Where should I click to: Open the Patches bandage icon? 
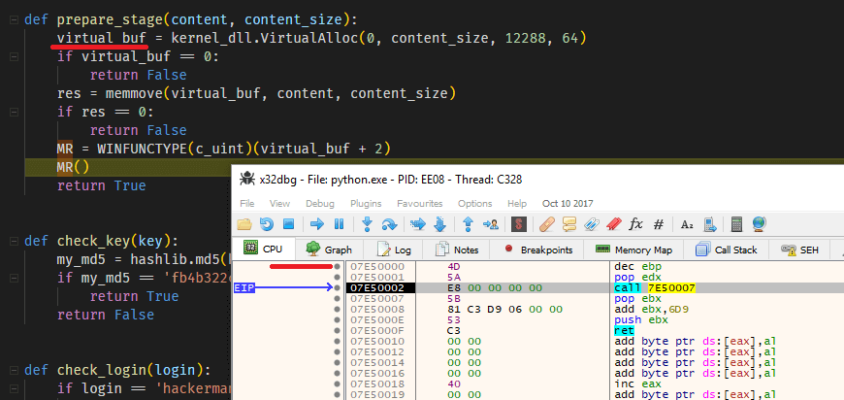[x=547, y=224]
